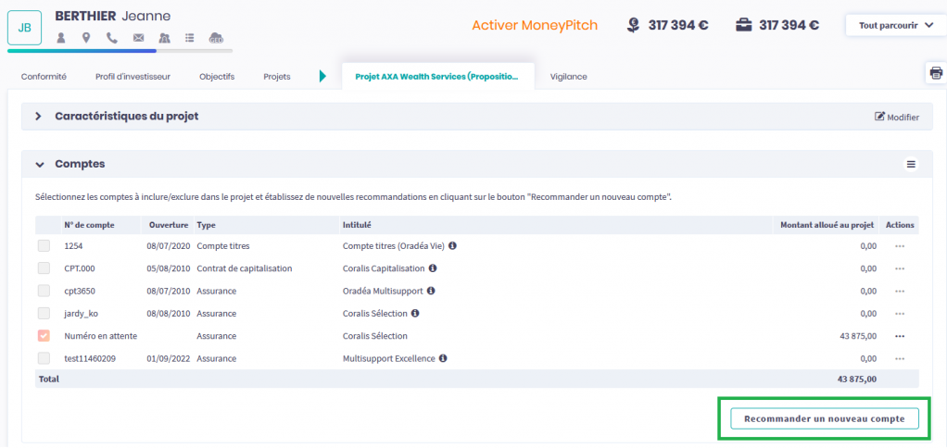The width and height of the screenshot is (947, 448).
Task: Click the printer icon on the right
Action: [935, 74]
